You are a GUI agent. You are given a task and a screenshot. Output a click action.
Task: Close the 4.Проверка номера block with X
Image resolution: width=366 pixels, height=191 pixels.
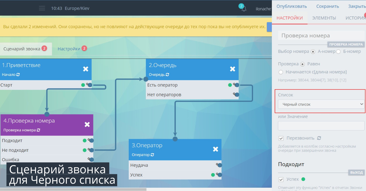point(87,124)
